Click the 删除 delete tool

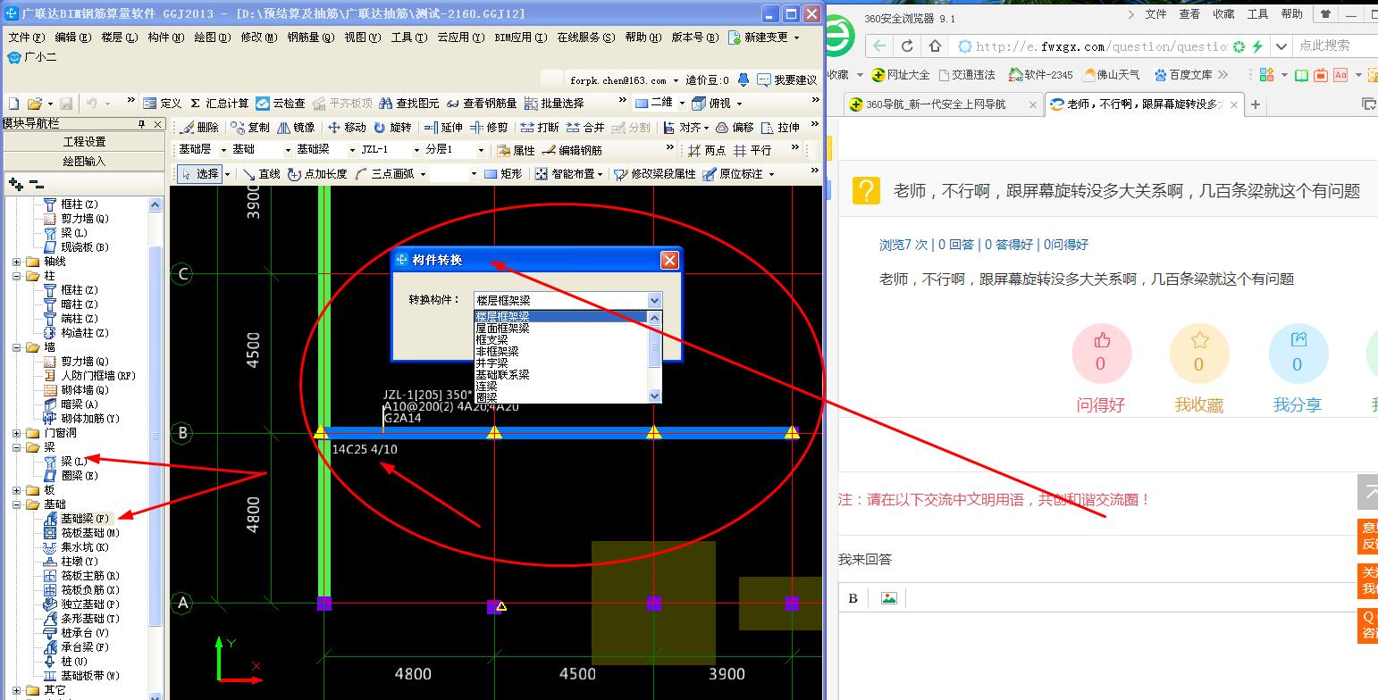[198, 128]
